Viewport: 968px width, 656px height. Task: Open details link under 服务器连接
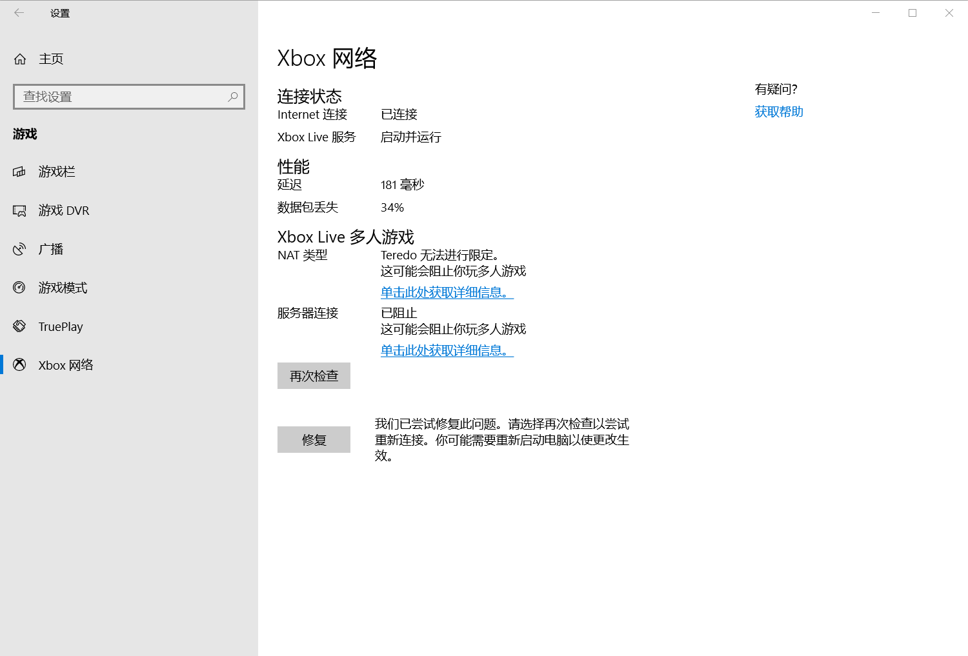[x=447, y=350]
